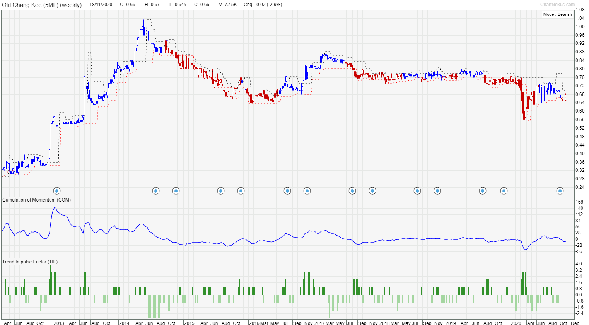Click the low price L=0.645
Screen dimensions: 589x325
(x=178, y=5)
